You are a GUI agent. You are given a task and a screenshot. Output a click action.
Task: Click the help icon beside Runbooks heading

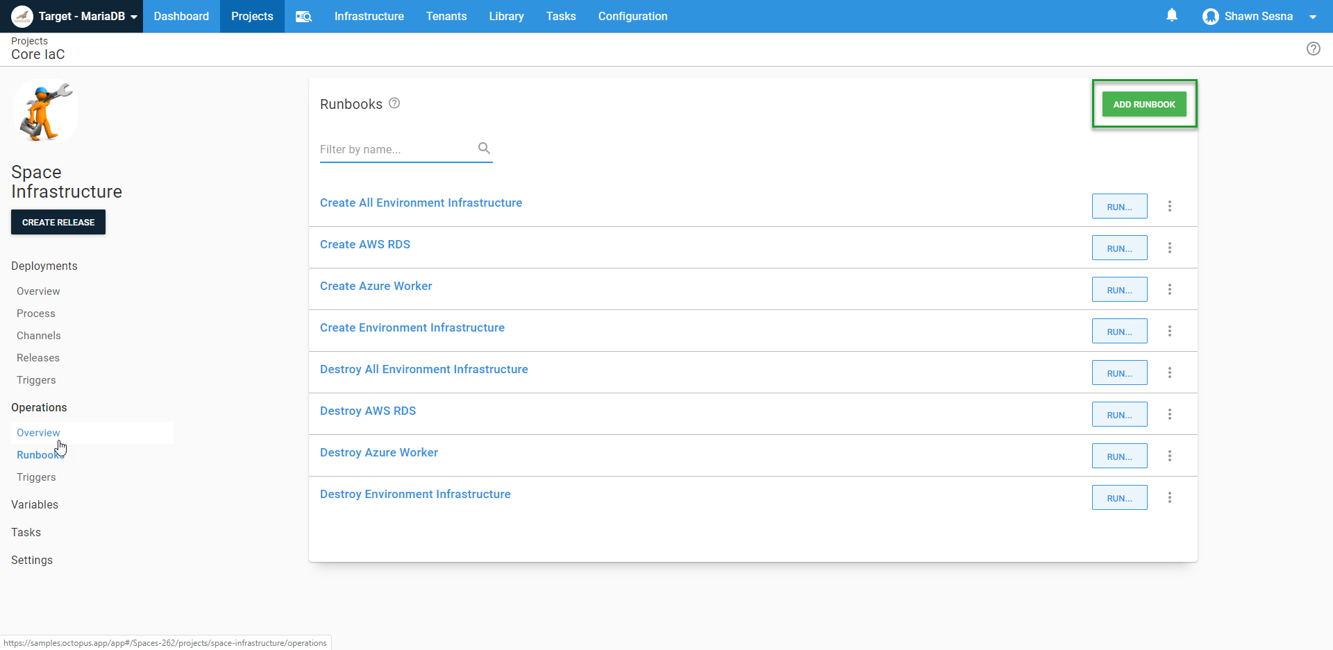[x=394, y=103]
